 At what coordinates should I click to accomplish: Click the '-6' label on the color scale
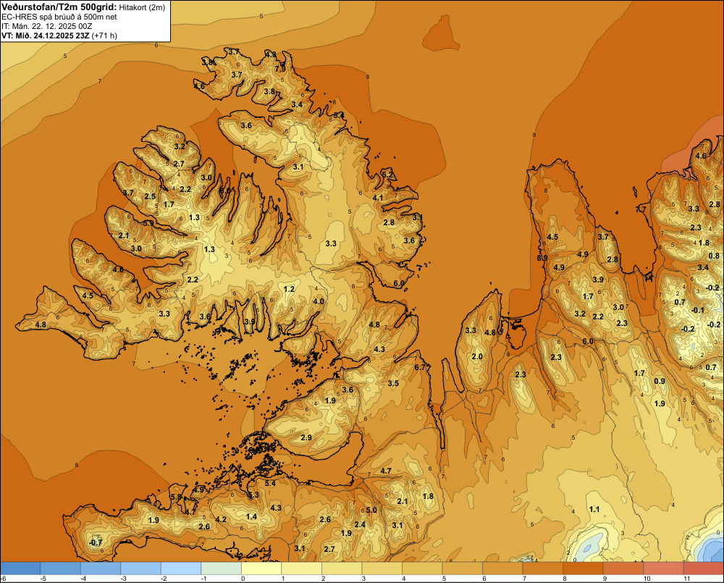[3, 579]
